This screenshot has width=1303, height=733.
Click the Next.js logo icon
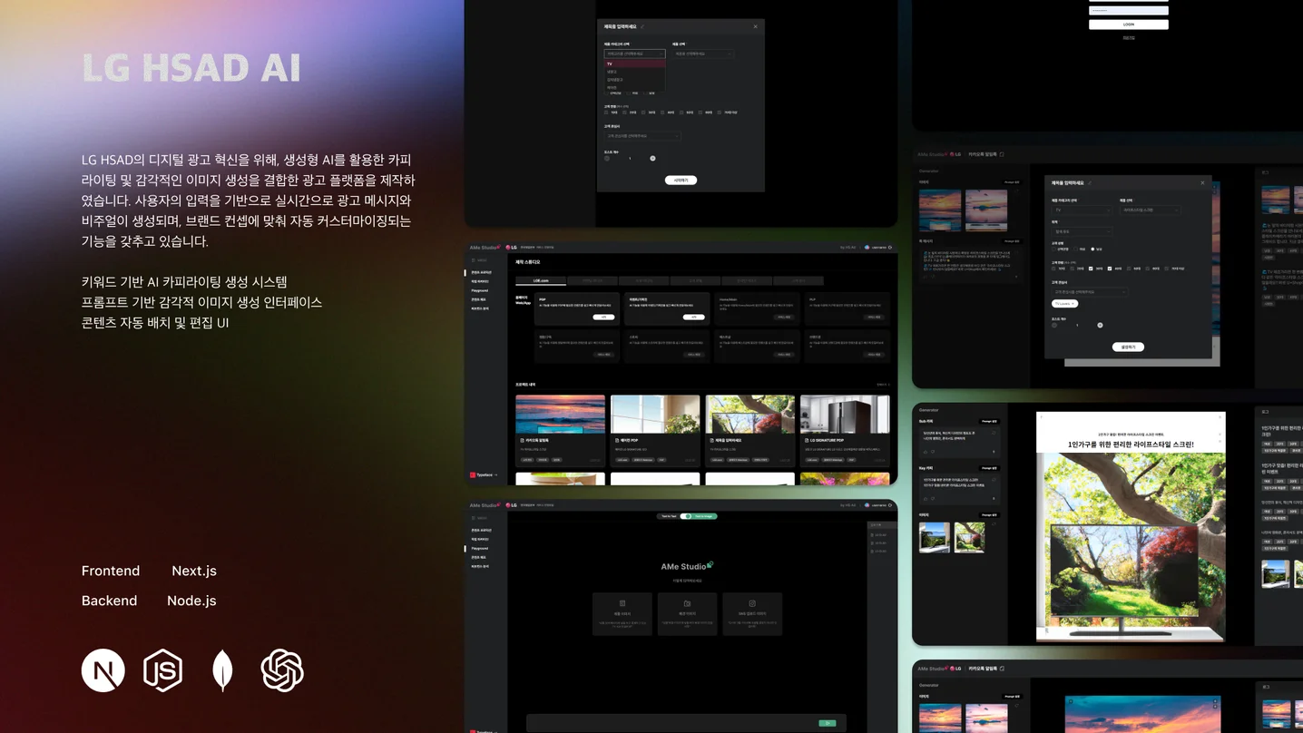point(103,670)
